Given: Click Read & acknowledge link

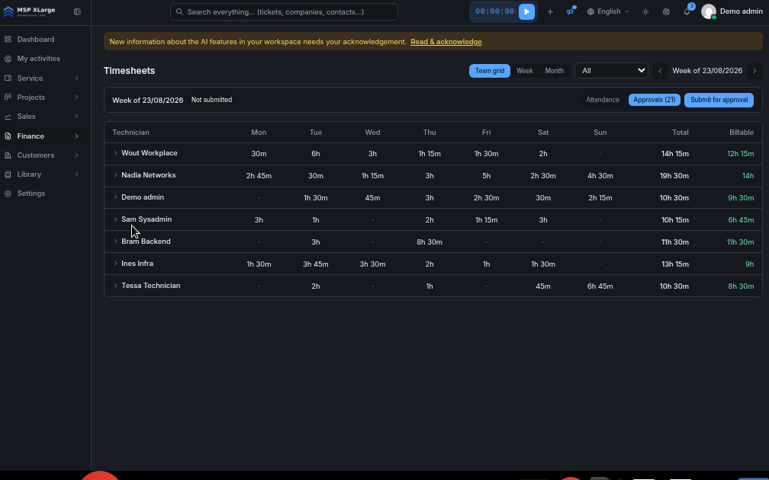Looking at the screenshot, I should coord(446,42).
